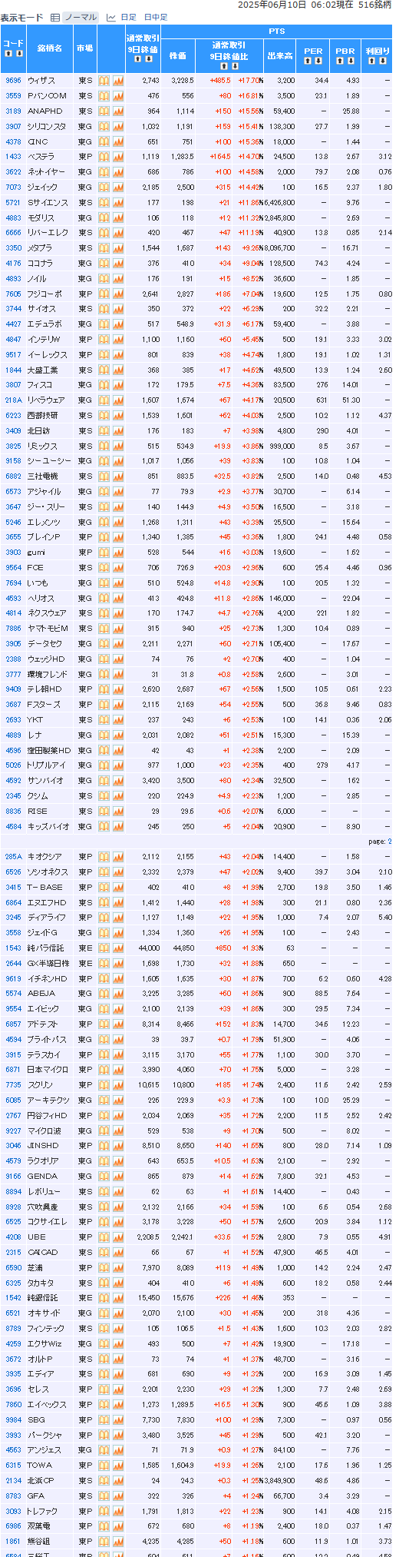Open the chart icon for TOWA
399x1557 pixels.
(x=118, y=1466)
